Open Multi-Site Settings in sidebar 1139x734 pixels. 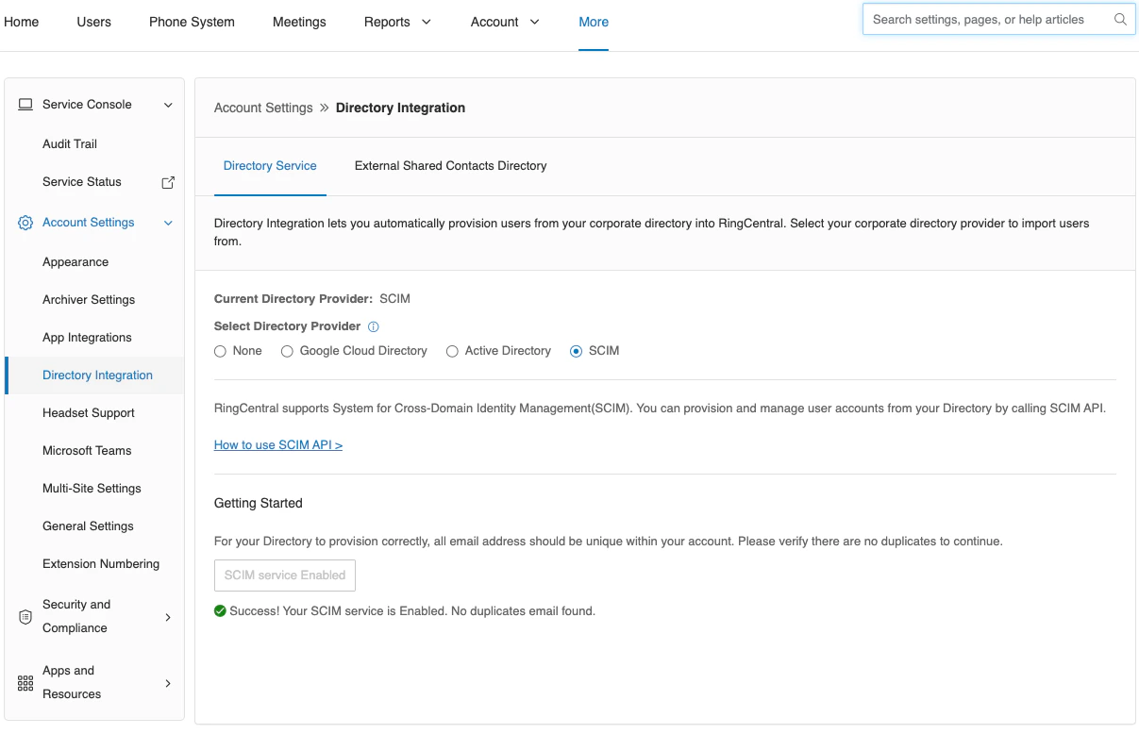pos(92,489)
